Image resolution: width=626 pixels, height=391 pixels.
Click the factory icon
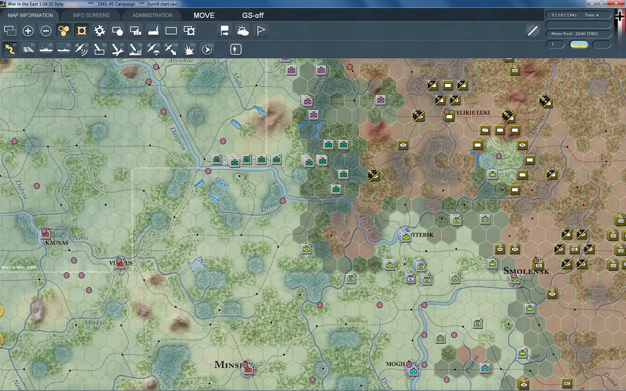coord(153,31)
